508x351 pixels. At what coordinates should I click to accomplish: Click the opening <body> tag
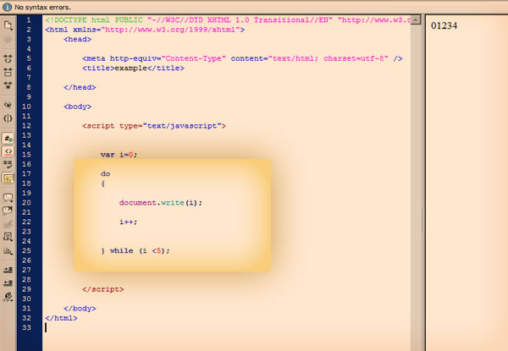tap(77, 107)
